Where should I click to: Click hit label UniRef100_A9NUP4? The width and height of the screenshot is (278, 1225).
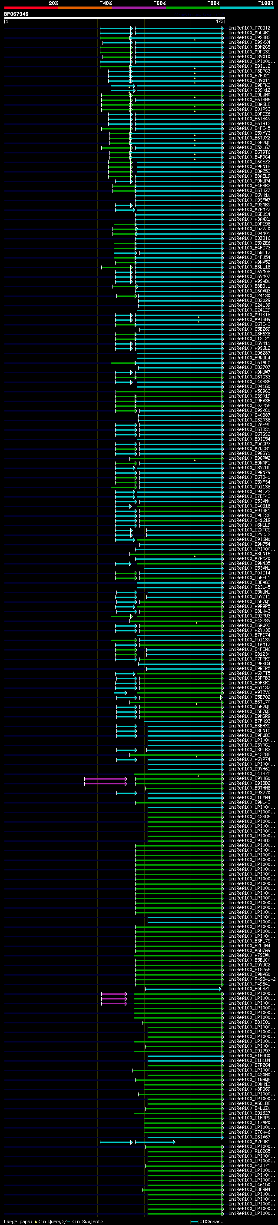coord(249,181)
